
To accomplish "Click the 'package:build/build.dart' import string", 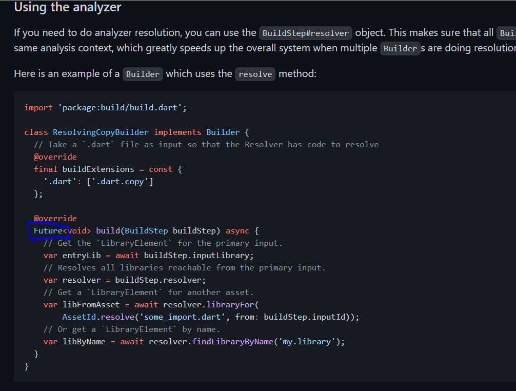I will coord(121,107).
